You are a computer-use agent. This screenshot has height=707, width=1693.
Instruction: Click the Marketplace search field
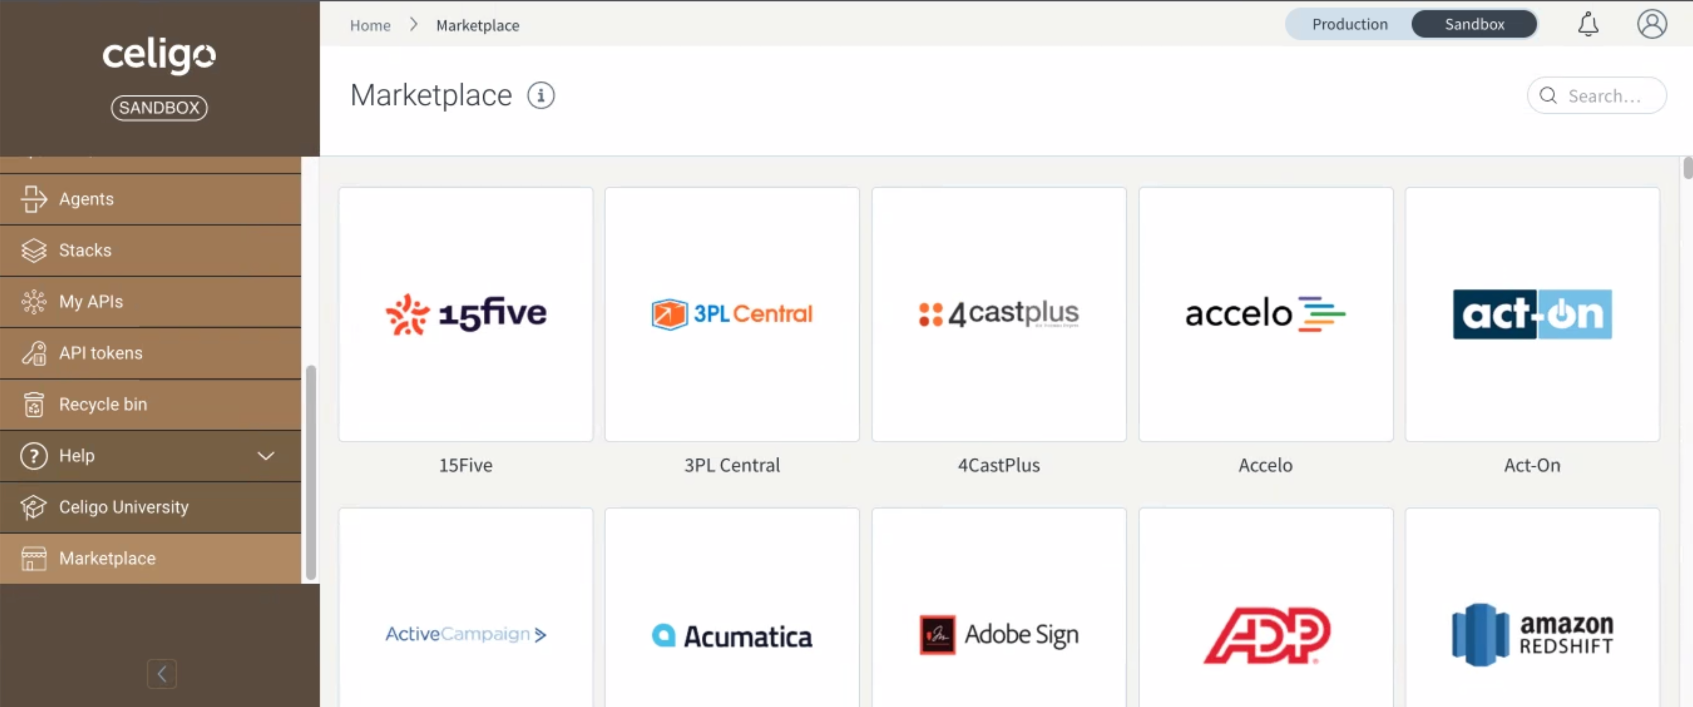[1604, 96]
